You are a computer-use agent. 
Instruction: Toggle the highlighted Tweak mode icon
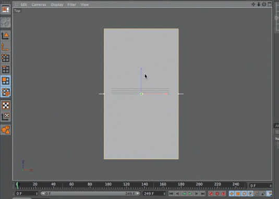[x=6, y=92]
